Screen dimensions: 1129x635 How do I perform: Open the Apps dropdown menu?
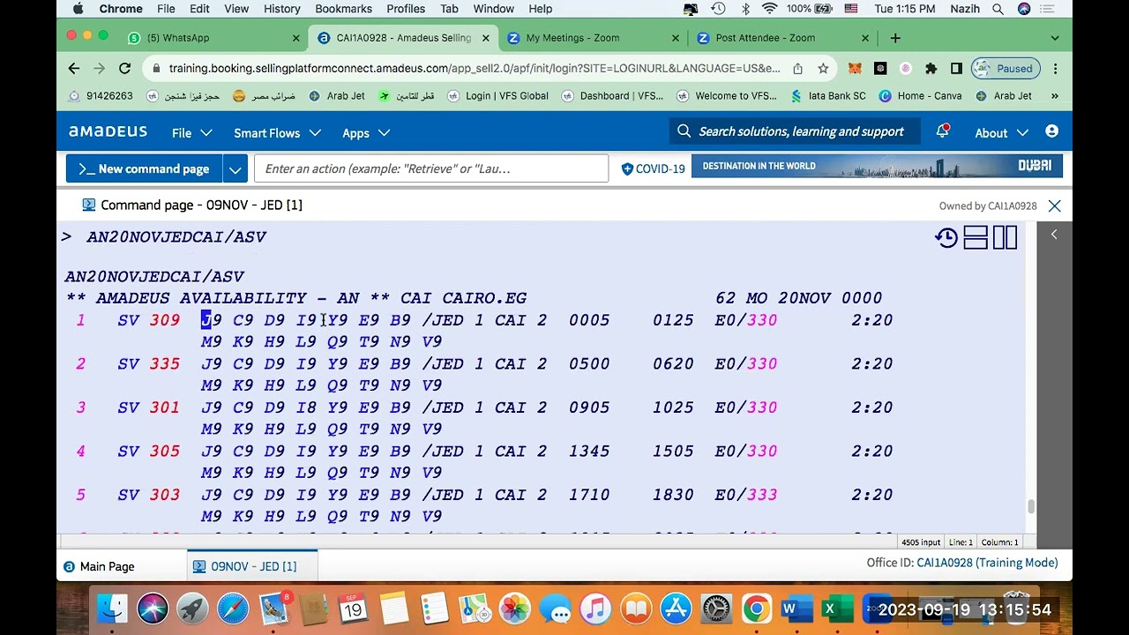pyautogui.click(x=366, y=133)
